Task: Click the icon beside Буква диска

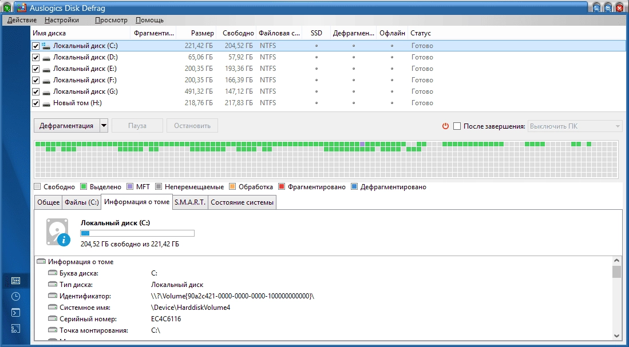Action: [53, 273]
